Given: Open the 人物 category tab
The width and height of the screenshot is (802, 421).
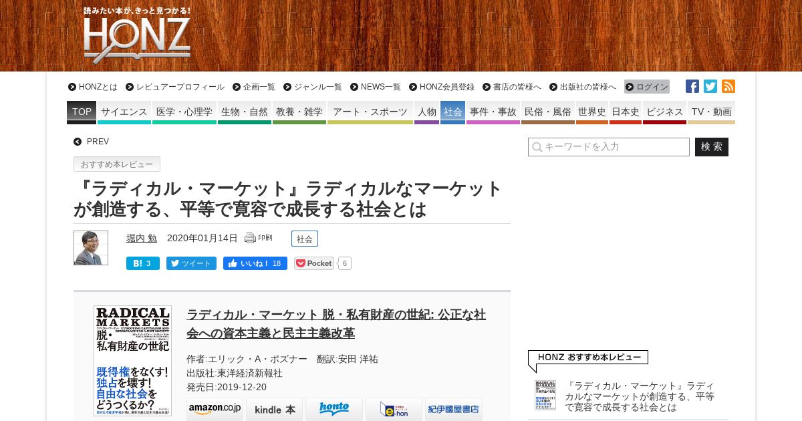Looking at the screenshot, I should click(x=426, y=112).
